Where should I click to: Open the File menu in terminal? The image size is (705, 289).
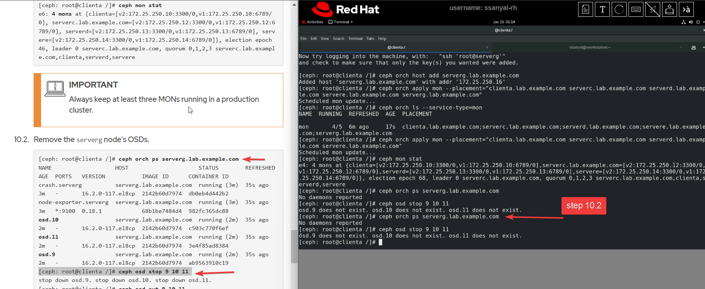pos(303,38)
